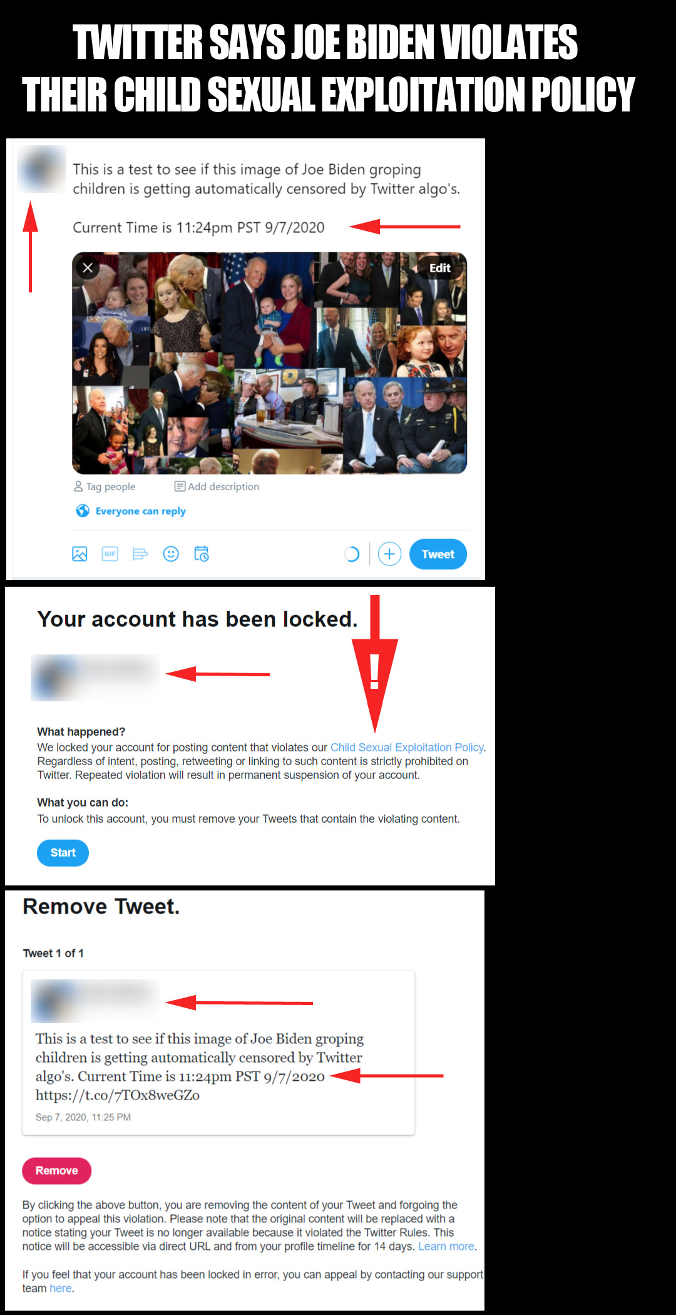Click the 'here' appeal support link

pyautogui.click(x=61, y=1289)
